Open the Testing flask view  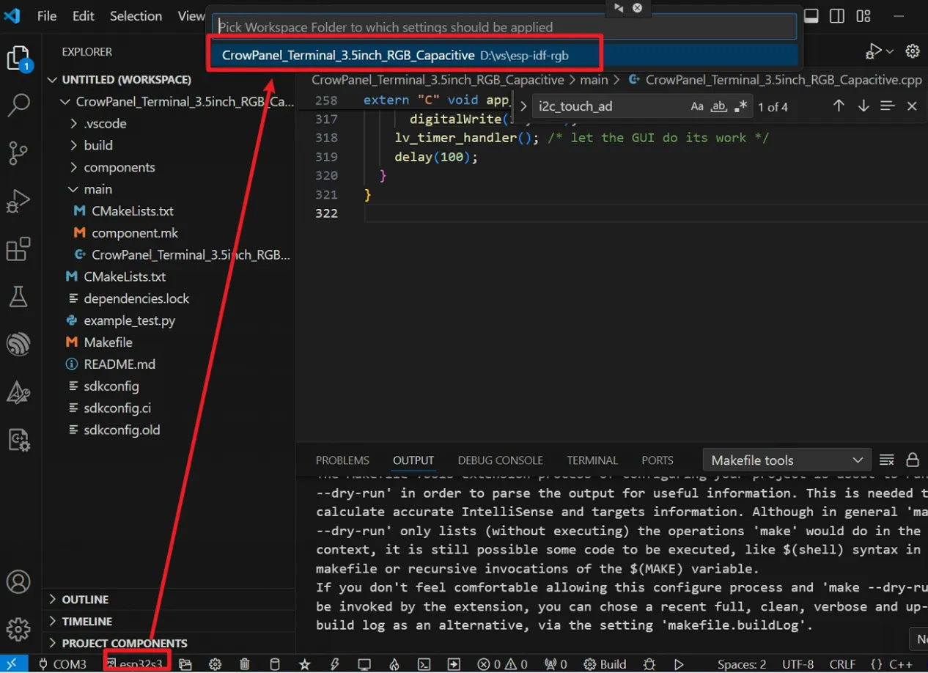click(18, 297)
